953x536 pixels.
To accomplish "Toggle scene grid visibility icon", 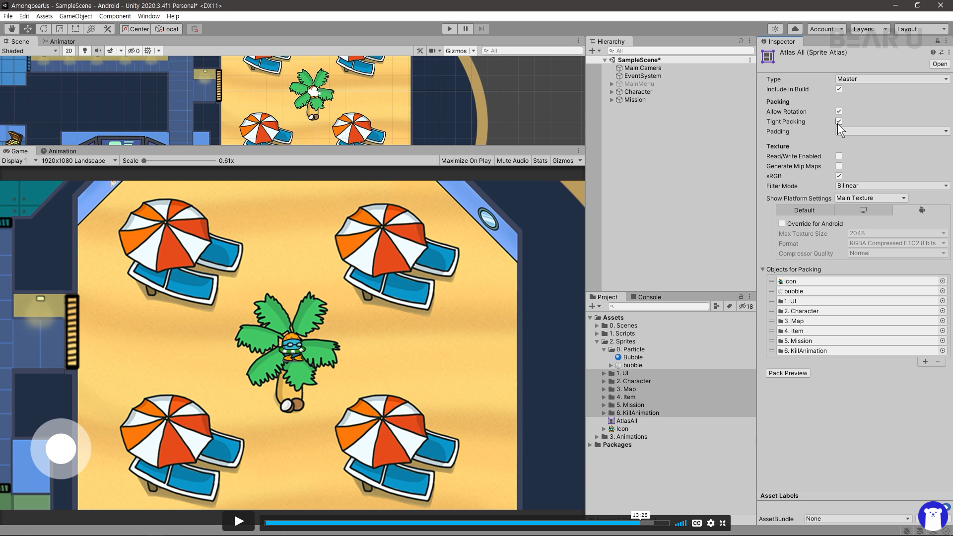I will tap(148, 51).
